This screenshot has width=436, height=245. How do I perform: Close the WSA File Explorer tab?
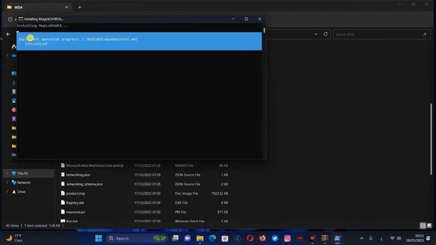coord(67,7)
